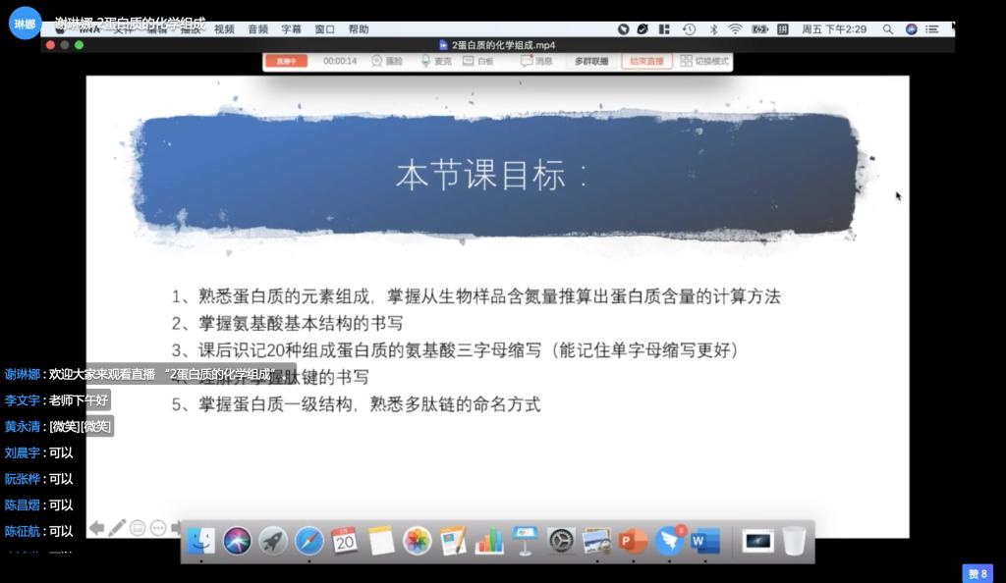Viewport: 1006px width, 583px height.
Task: Select the pen annotation tool
Action: pyautogui.click(x=116, y=527)
